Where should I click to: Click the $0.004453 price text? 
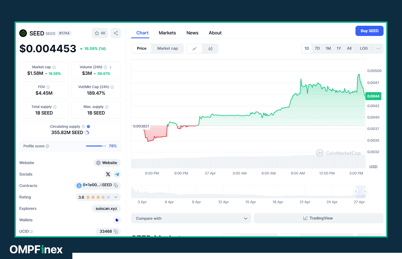pos(48,49)
